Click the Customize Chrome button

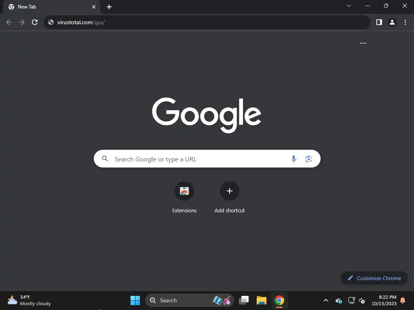pyautogui.click(x=374, y=278)
